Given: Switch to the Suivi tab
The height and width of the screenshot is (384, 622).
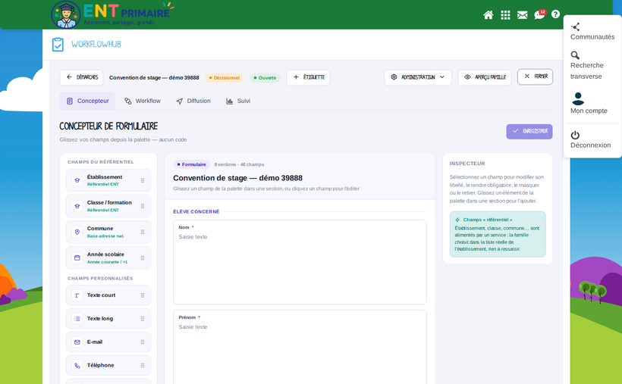Looking at the screenshot, I should 238,101.
